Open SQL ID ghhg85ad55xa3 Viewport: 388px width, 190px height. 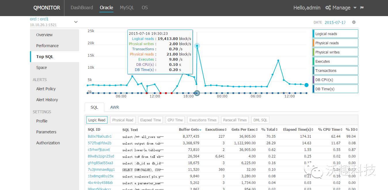(100, 163)
